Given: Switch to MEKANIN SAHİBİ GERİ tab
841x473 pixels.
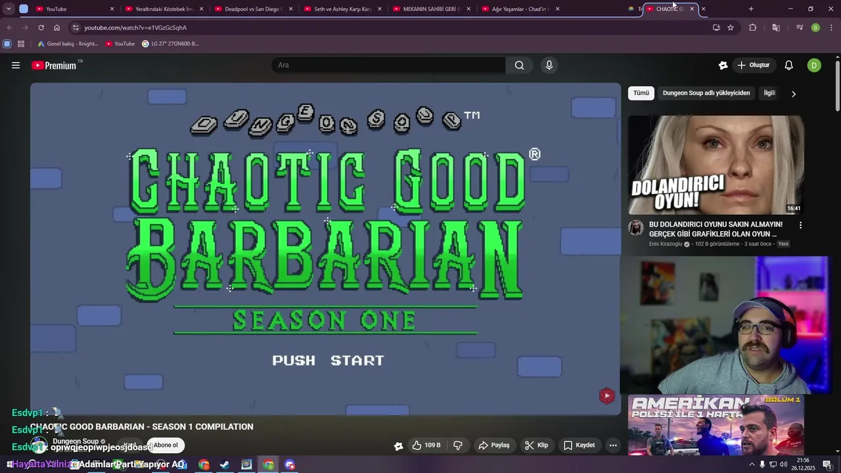Looking at the screenshot, I should pos(431,9).
